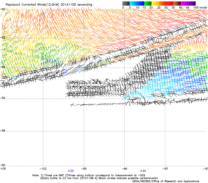Click the '-54' latitude axis label
The height and width of the screenshot is (183, 208).
click(3, 67)
